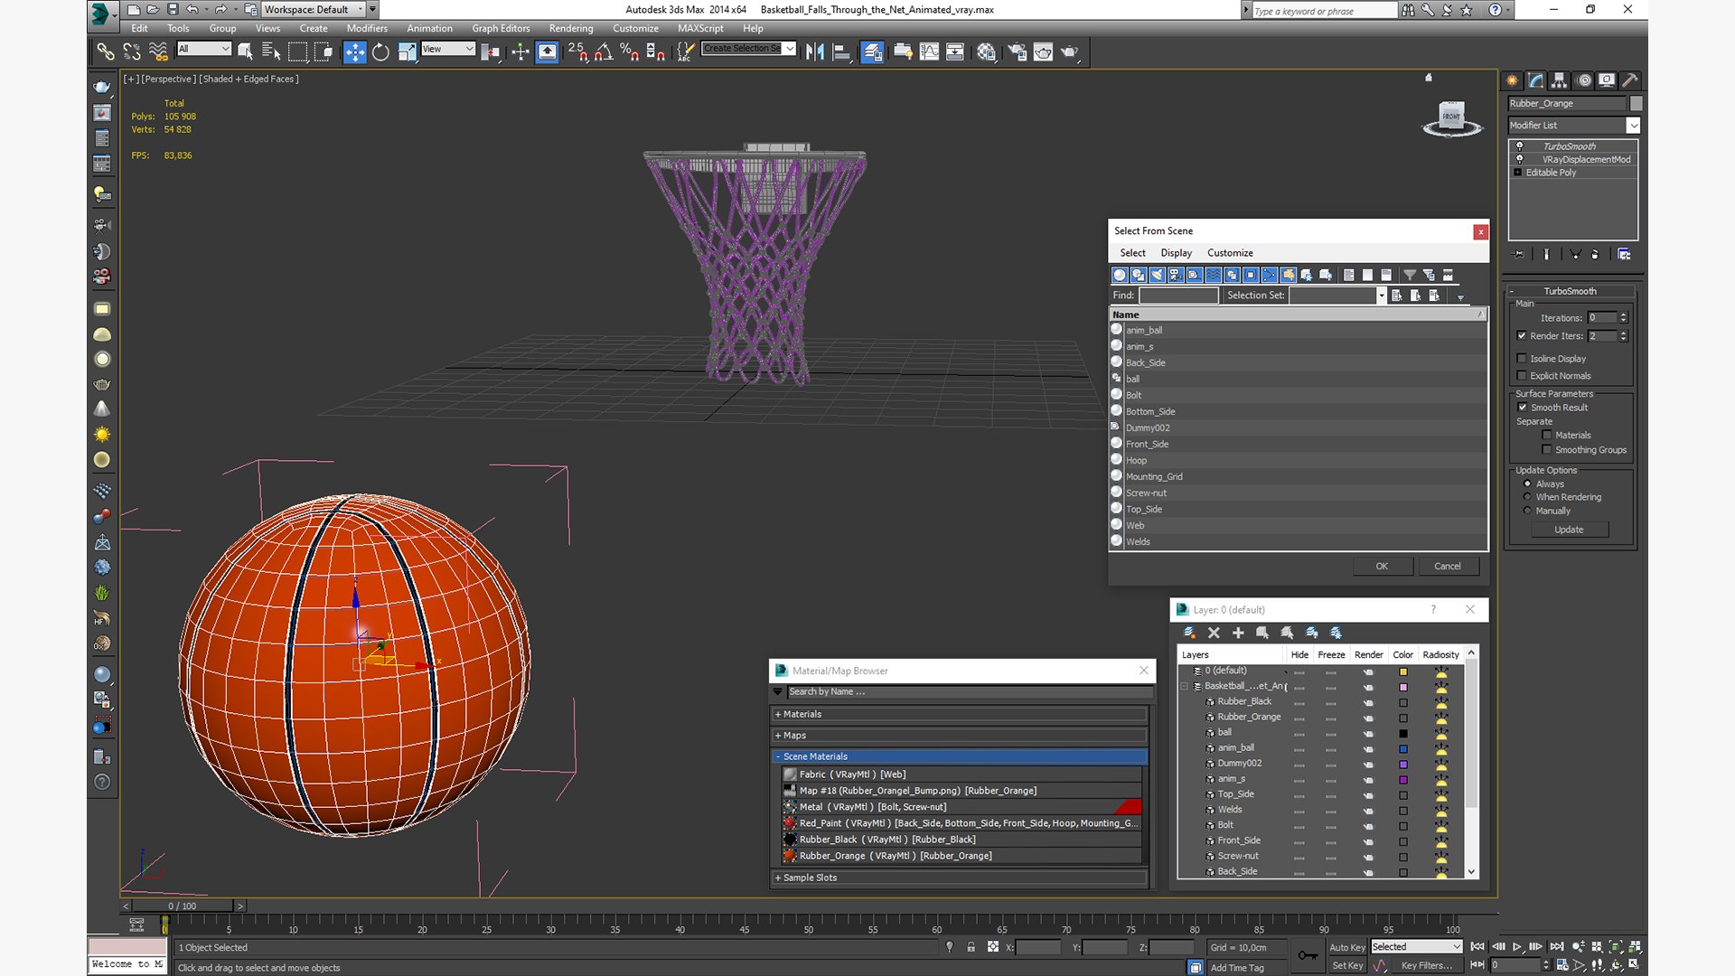Activate Select and Move tool

pyautogui.click(x=355, y=52)
